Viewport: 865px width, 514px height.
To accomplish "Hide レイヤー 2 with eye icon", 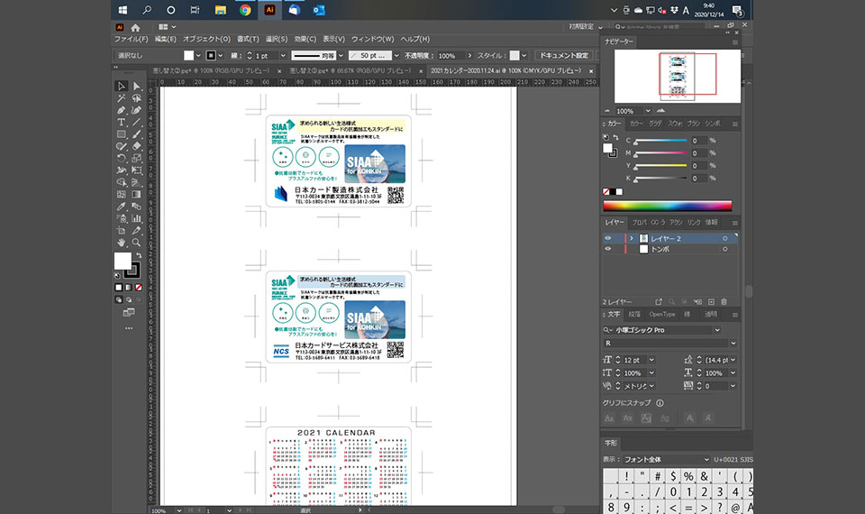I will [608, 238].
